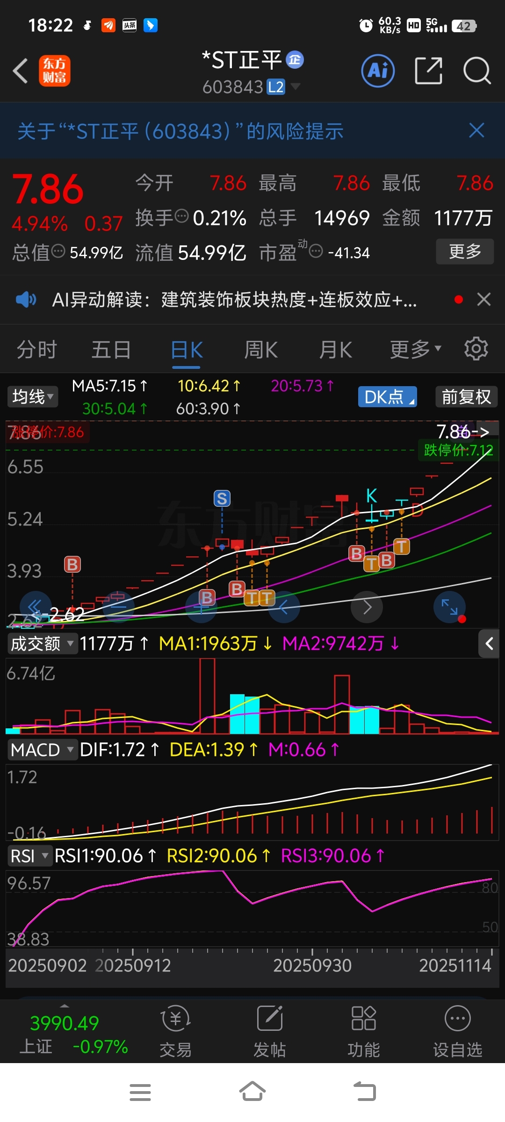The height and width of the screenshot is (1122, 505).
Task: Tap the date label 20250930
Action: tap(312, 965)
